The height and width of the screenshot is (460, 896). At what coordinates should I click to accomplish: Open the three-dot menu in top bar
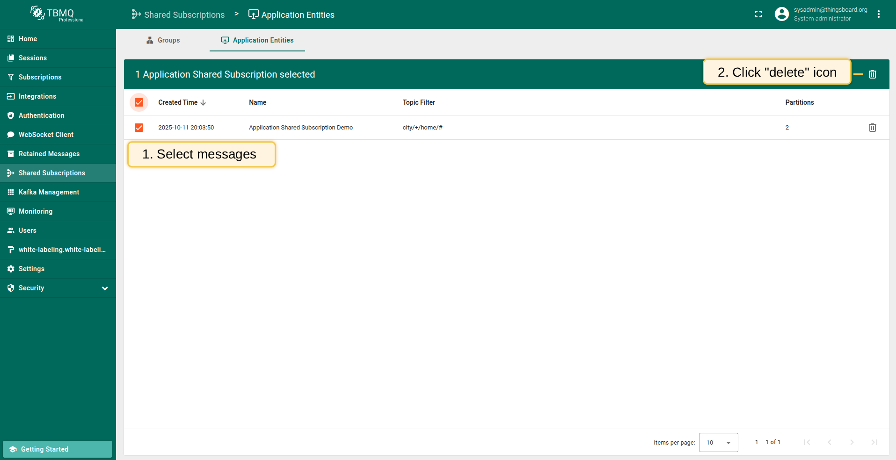pos(879,14)
